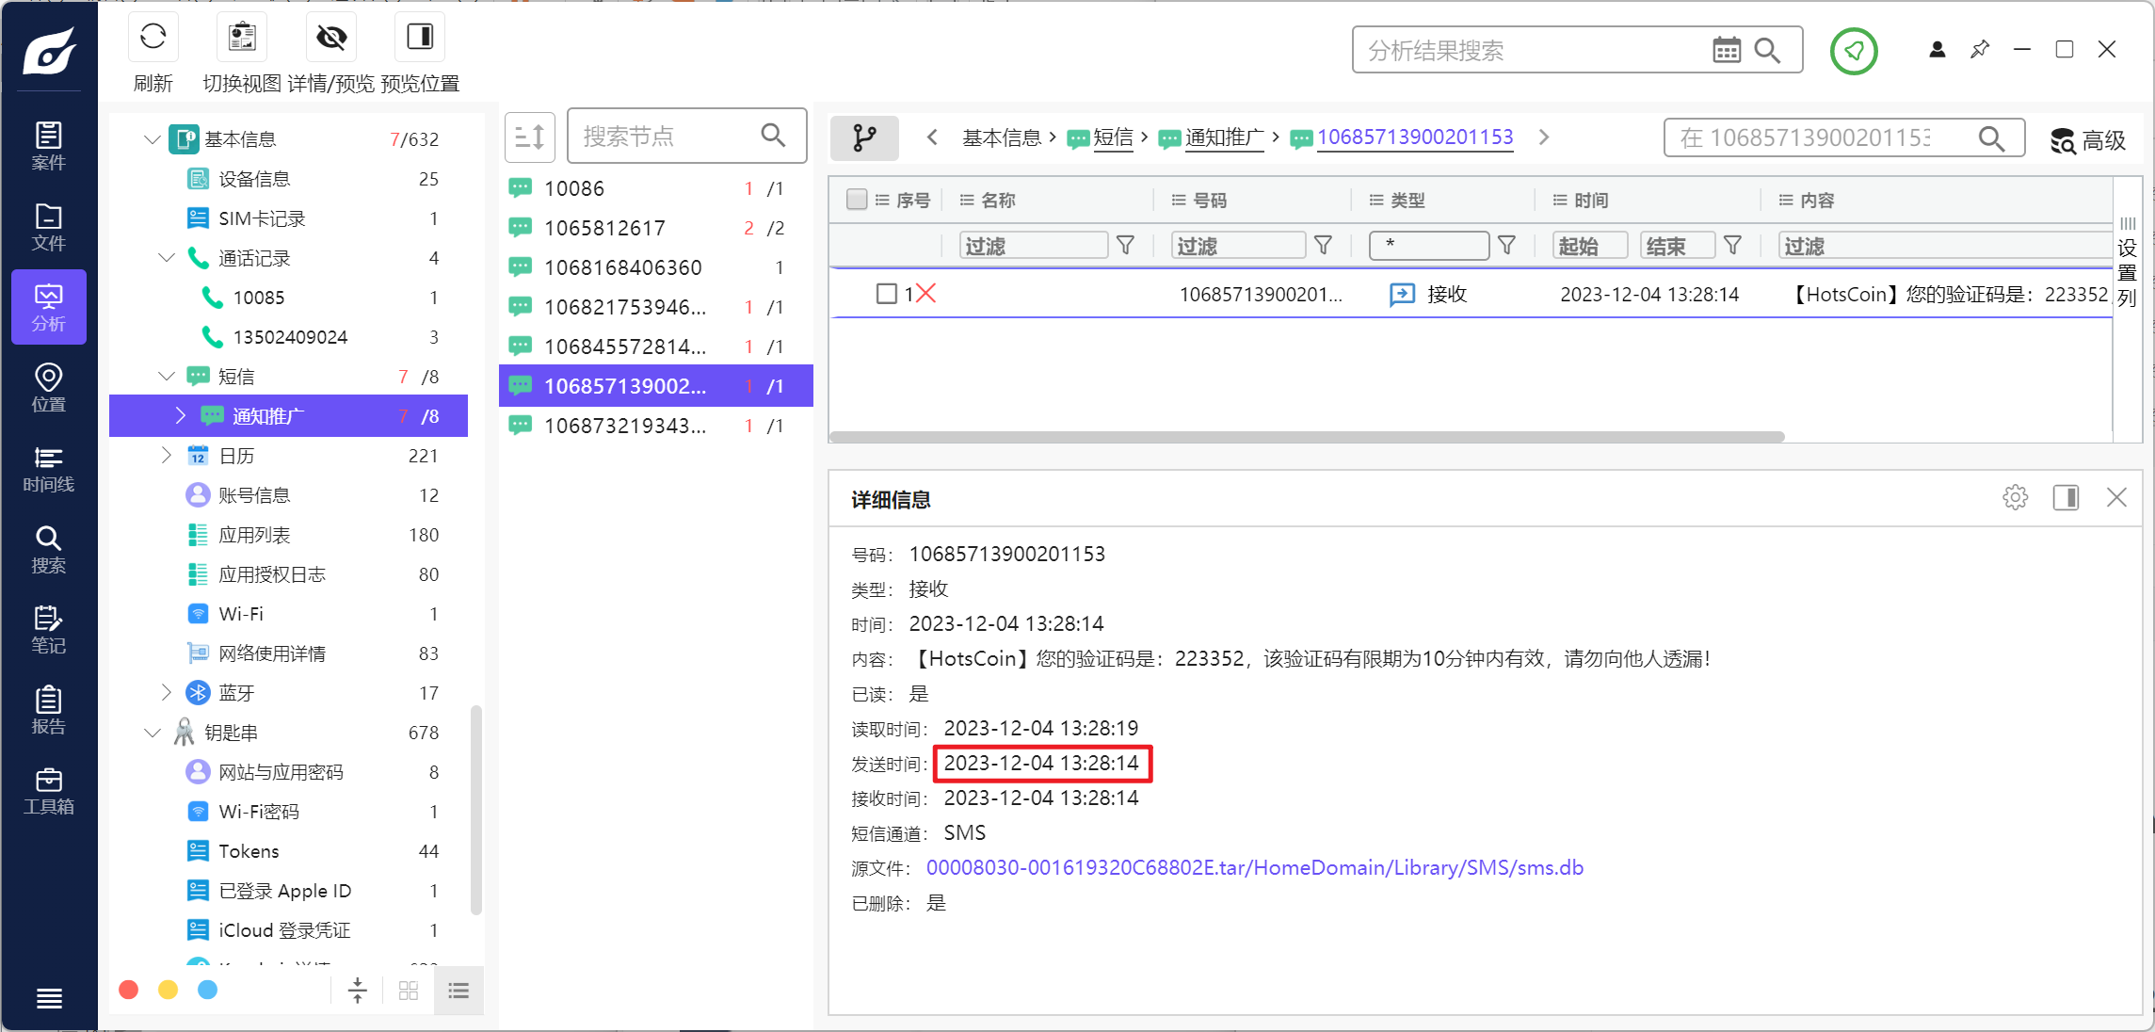This screenshot has height=1032, width=2155.
Task: Click the gear icon in 详细信息 panel
Action: click(2015, 497)
